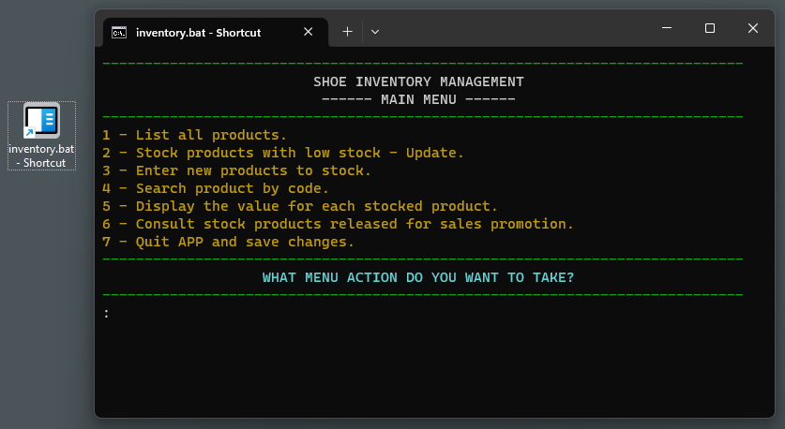This screenshot has width=785, height=429.
Task: Click 'Search product by code.' line
Action: pos(216,188)
